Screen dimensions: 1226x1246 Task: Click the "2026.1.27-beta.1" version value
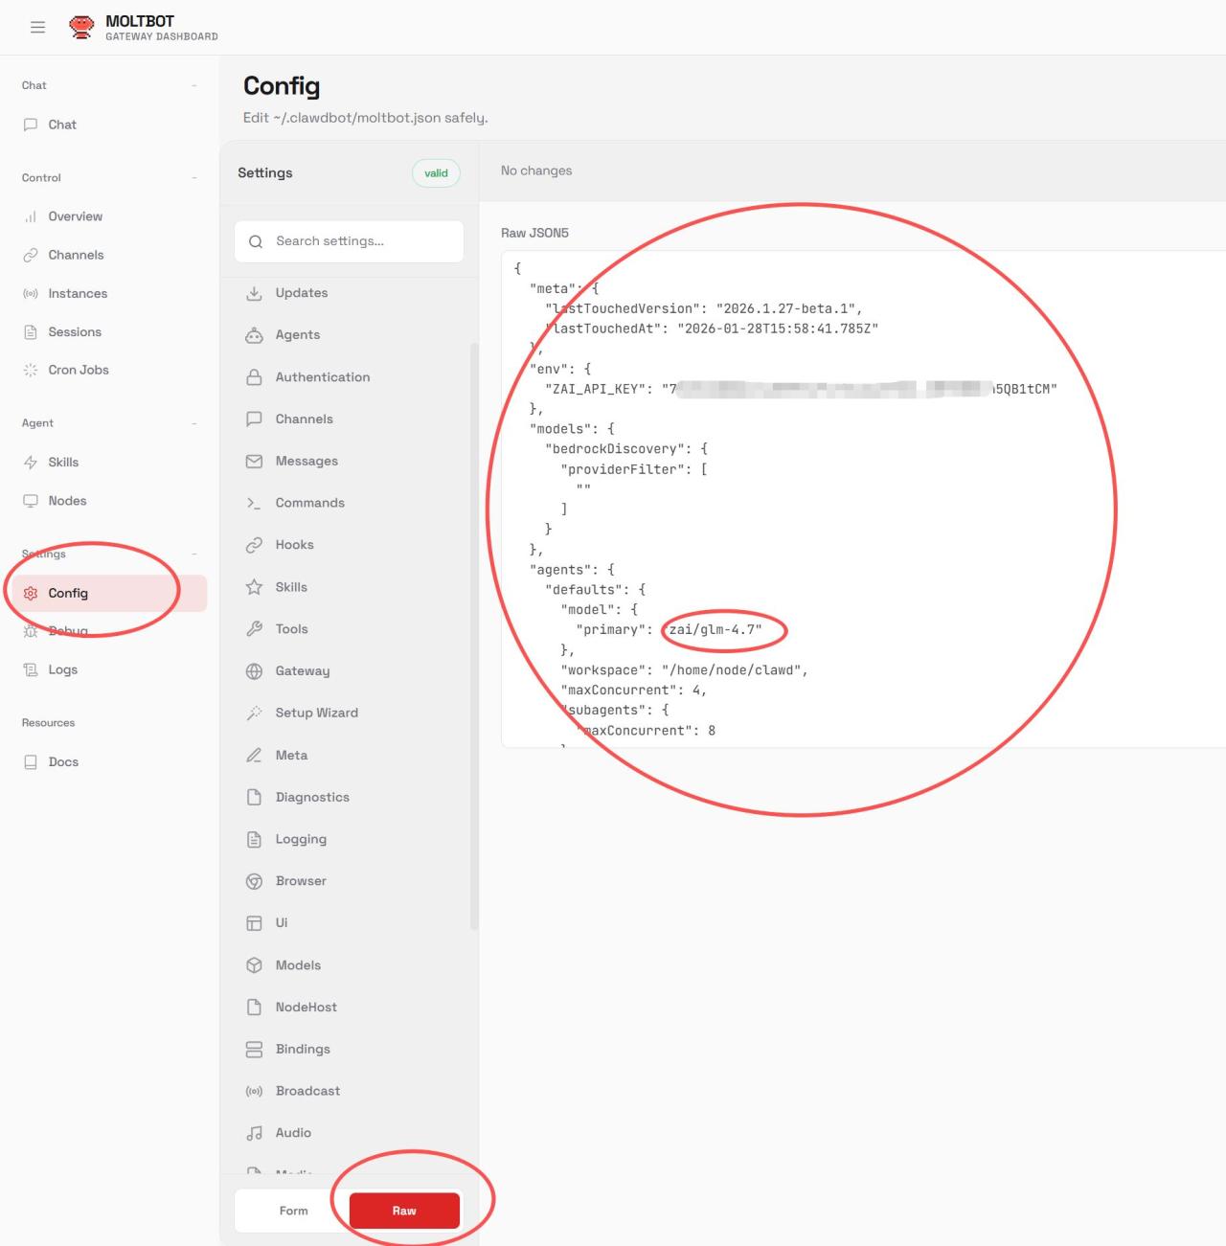pos(785,308)
